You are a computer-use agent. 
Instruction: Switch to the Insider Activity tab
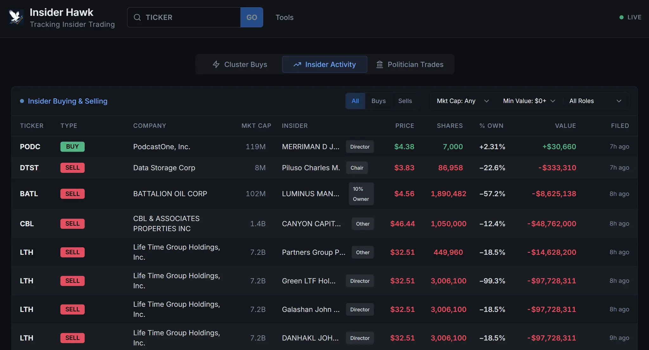tap(324, 64)
